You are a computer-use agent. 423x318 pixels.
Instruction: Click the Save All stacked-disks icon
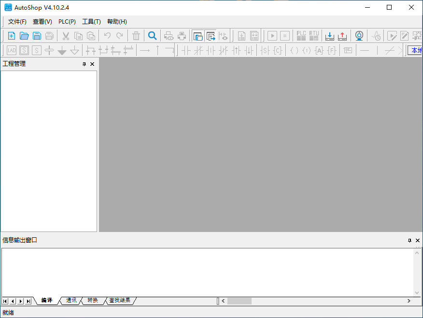pyautogui.click(x=49, y=36)
